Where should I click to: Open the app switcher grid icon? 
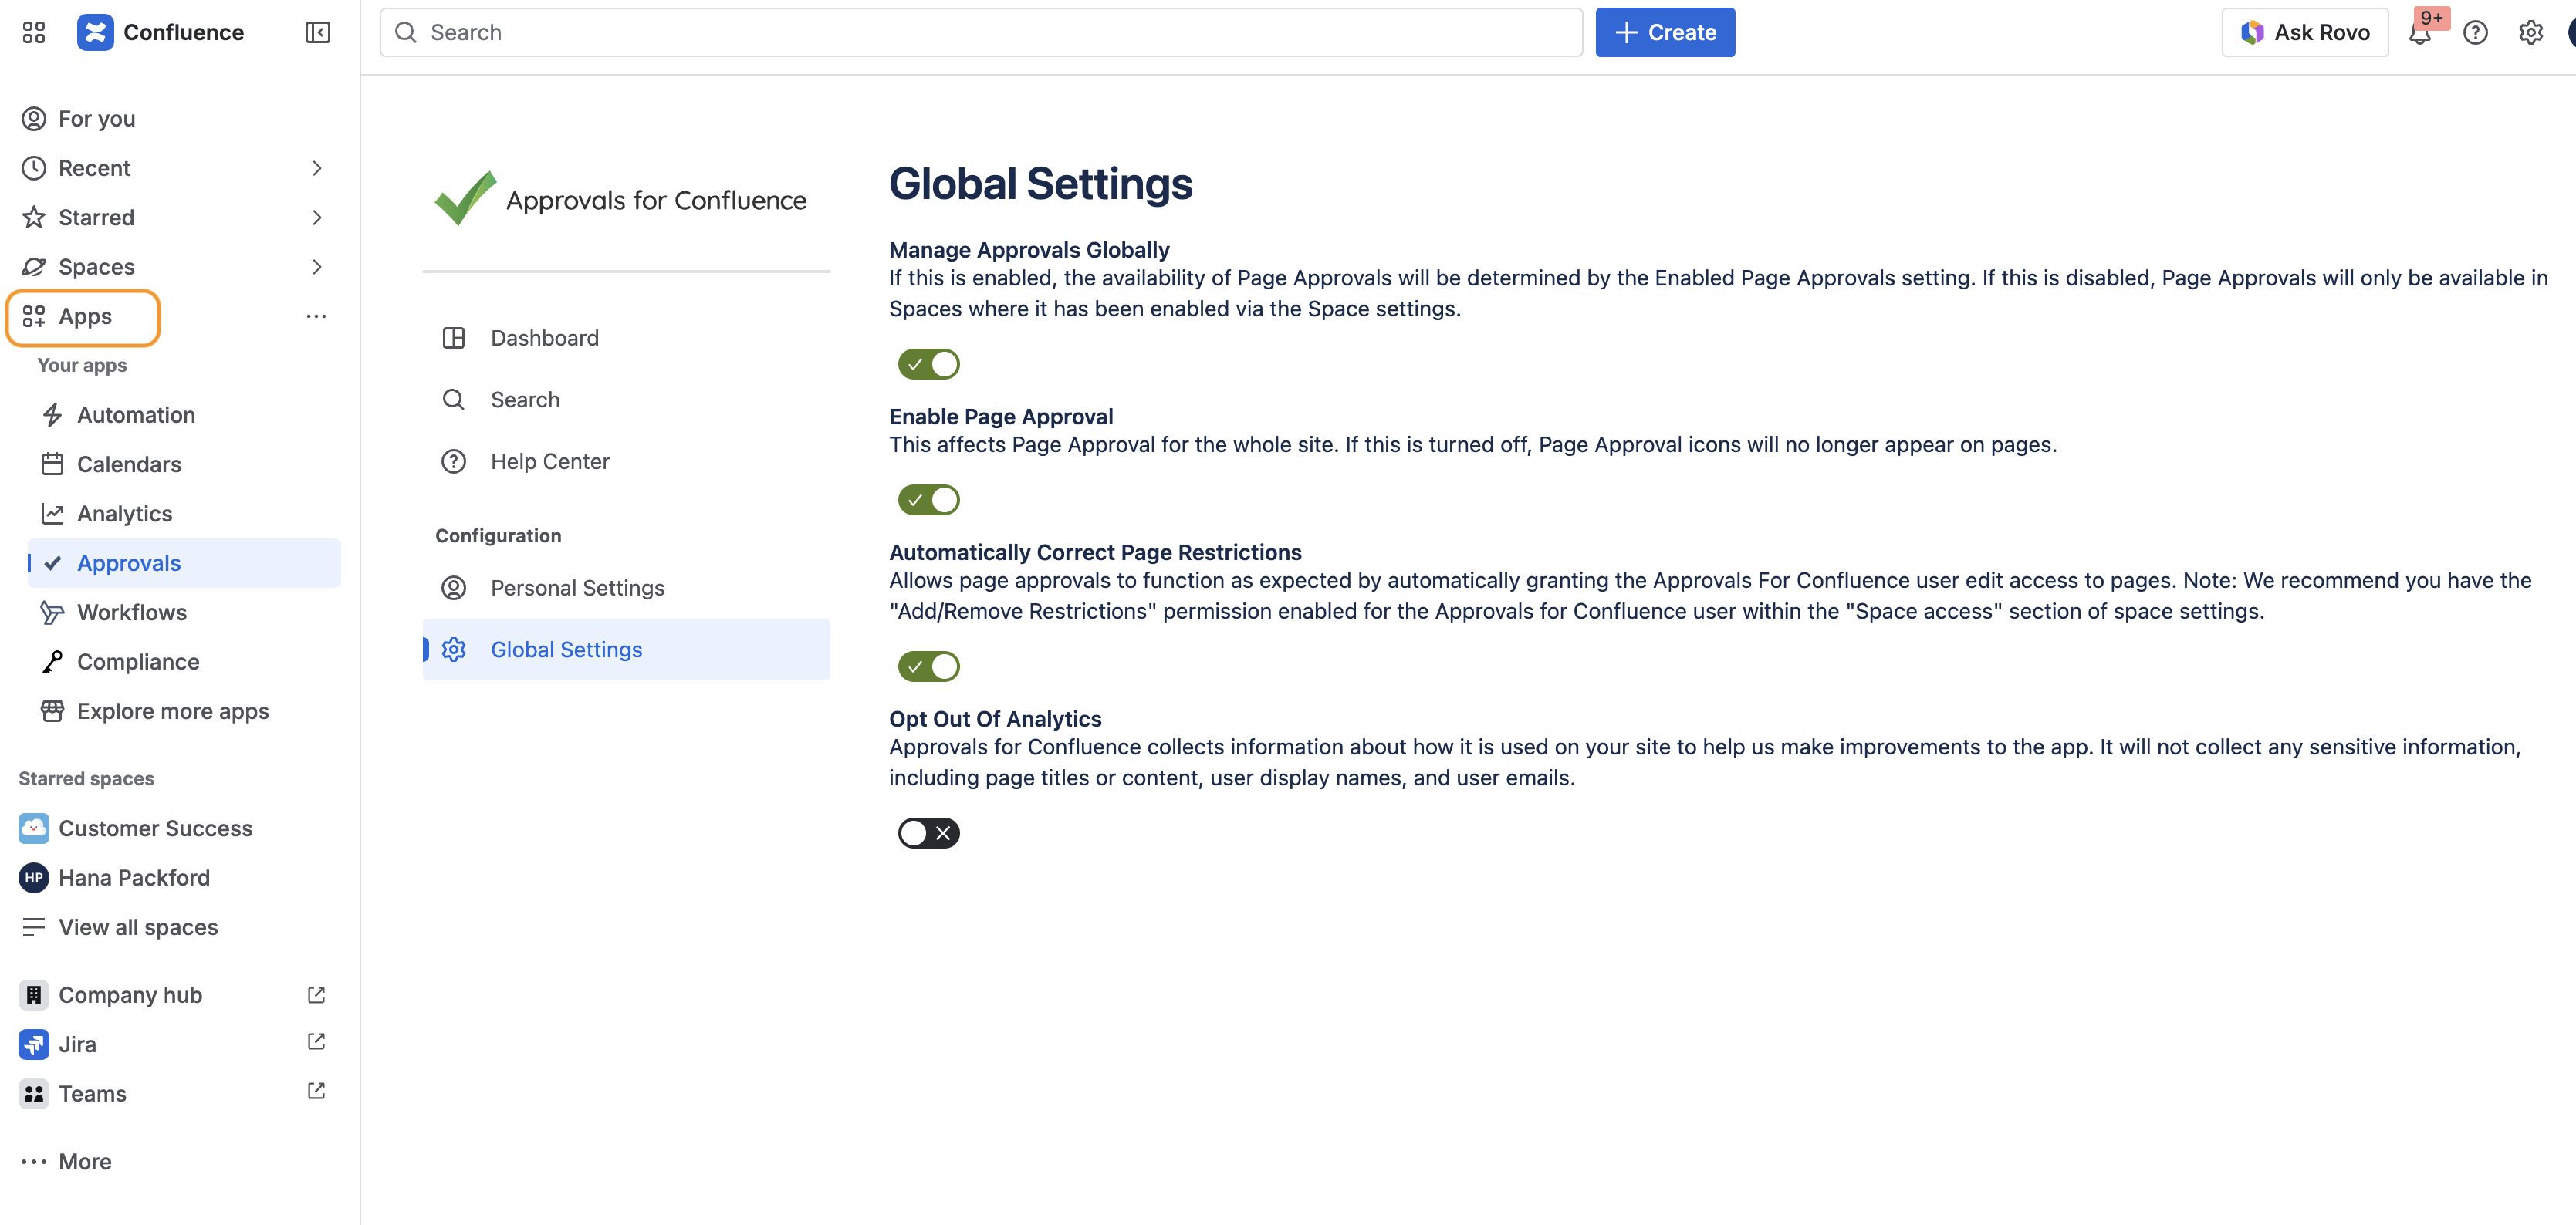point(34,33)
